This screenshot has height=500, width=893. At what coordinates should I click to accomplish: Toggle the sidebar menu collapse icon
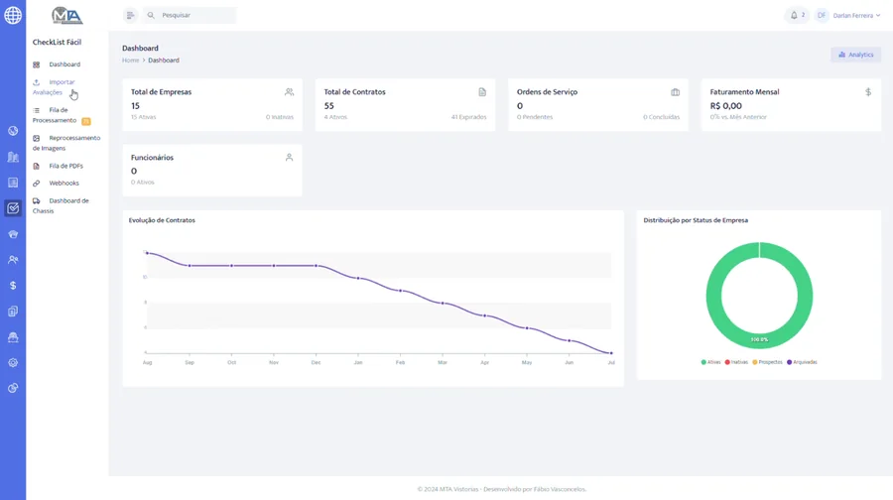click(x=130, y=15)
